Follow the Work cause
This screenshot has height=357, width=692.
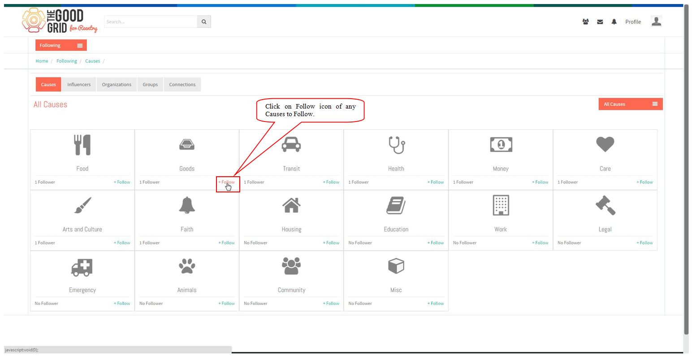pos(540,243)
